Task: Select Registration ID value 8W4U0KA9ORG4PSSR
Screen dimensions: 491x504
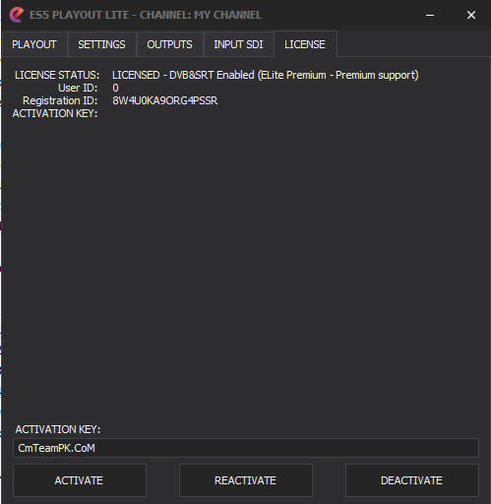Action: click(x=165, y=100)
